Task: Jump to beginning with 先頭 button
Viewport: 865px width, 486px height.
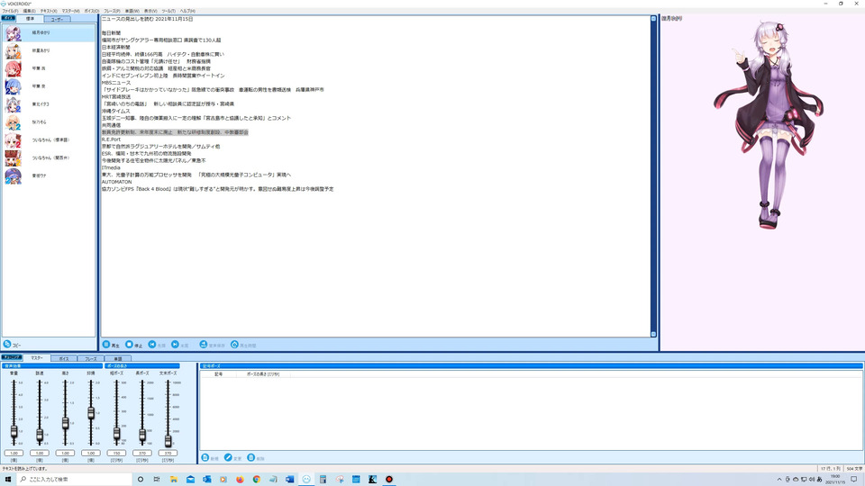Action: (157, 345)
